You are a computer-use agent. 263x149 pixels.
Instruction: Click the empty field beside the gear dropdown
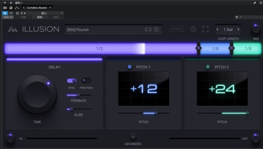pyautogui.click(x=253, y=17)
